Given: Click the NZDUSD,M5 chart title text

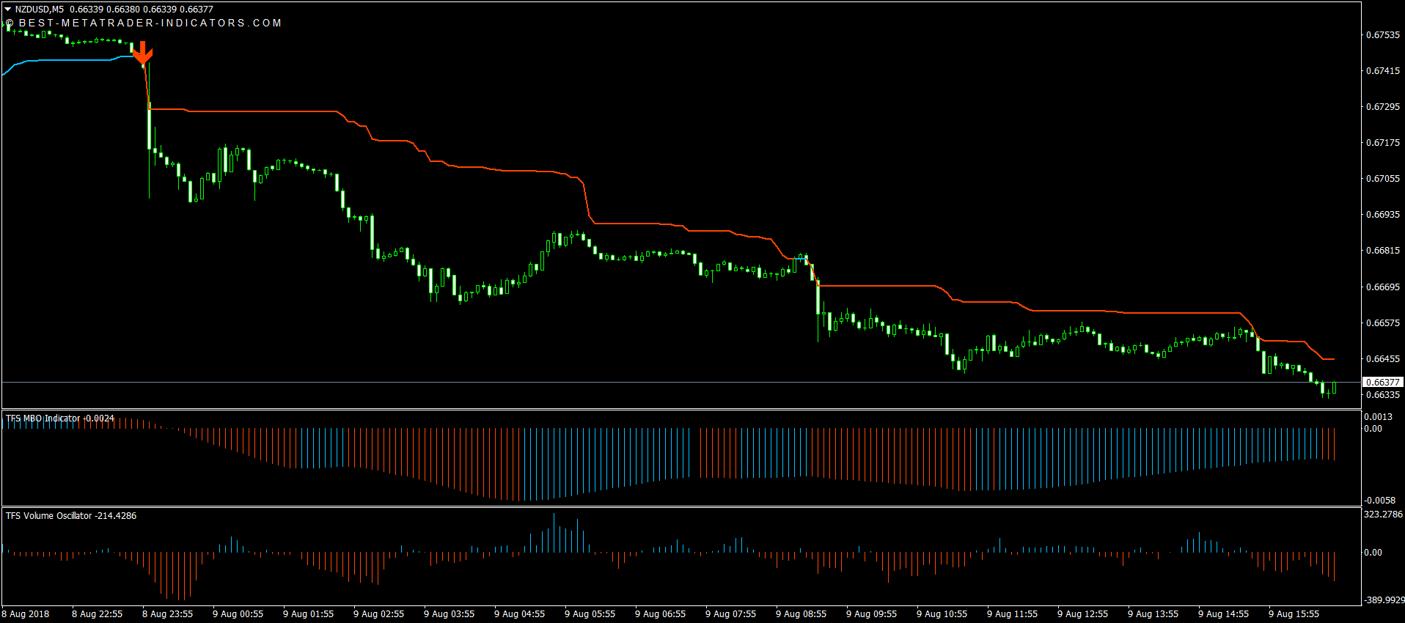Looking at the screenshot, I should pyautogui.click(x=40, y=10).
